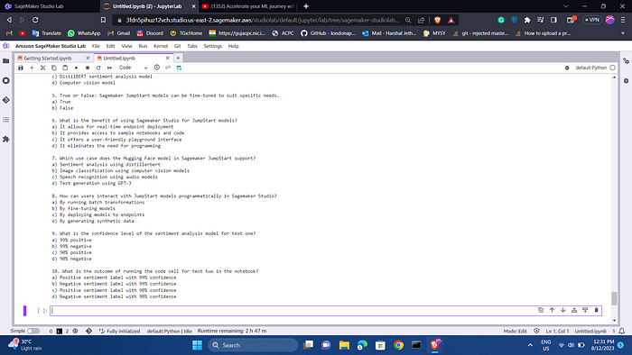The height and width of the screenshot is (355, 632).
Task: Click the git icon in notebook toolbar
Action: pos(168,68)
